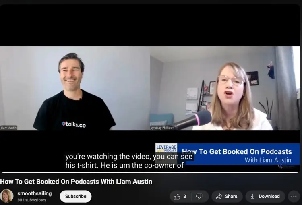Click the 'Lyndsay Phillips' name label in video
The image size is (302, 205).
pos(161,128)
